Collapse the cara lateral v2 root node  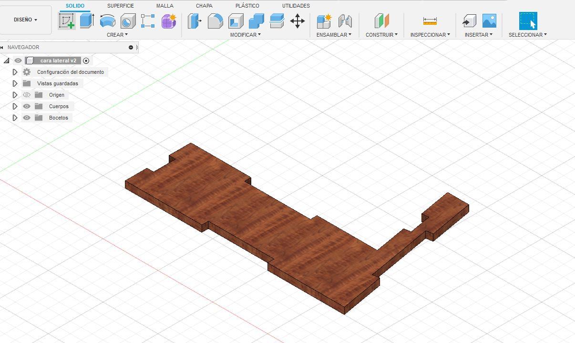pos(6,61)
